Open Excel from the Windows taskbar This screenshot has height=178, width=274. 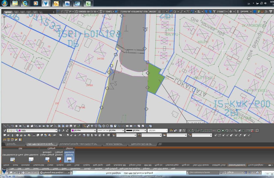[88, 3]
